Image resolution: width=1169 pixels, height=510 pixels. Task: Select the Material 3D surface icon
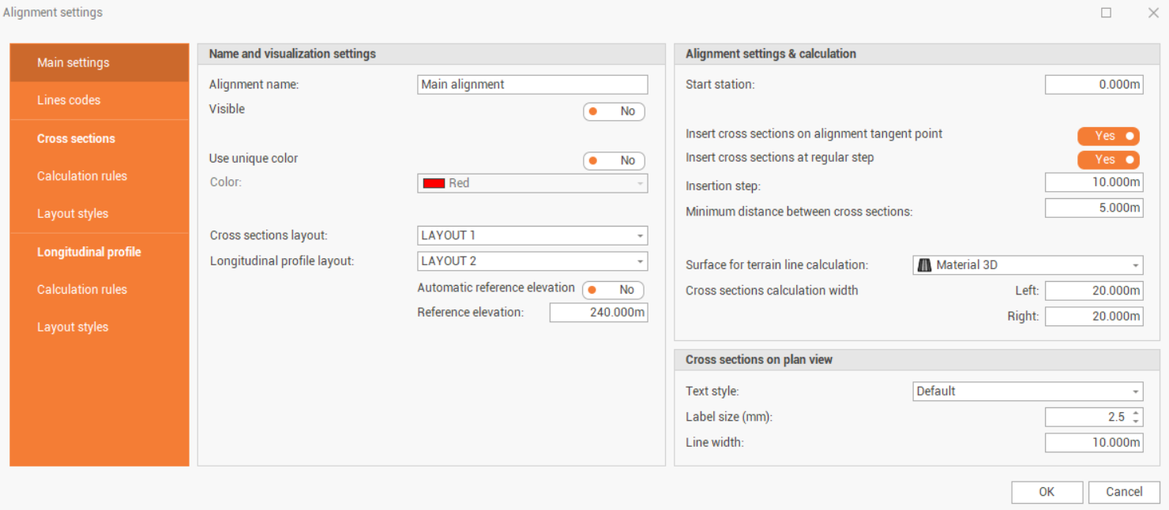[x=925, y=264]
